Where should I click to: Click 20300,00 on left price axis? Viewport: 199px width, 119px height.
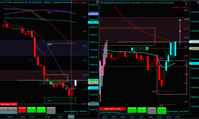pyautogui.click(x=94, y=5)
